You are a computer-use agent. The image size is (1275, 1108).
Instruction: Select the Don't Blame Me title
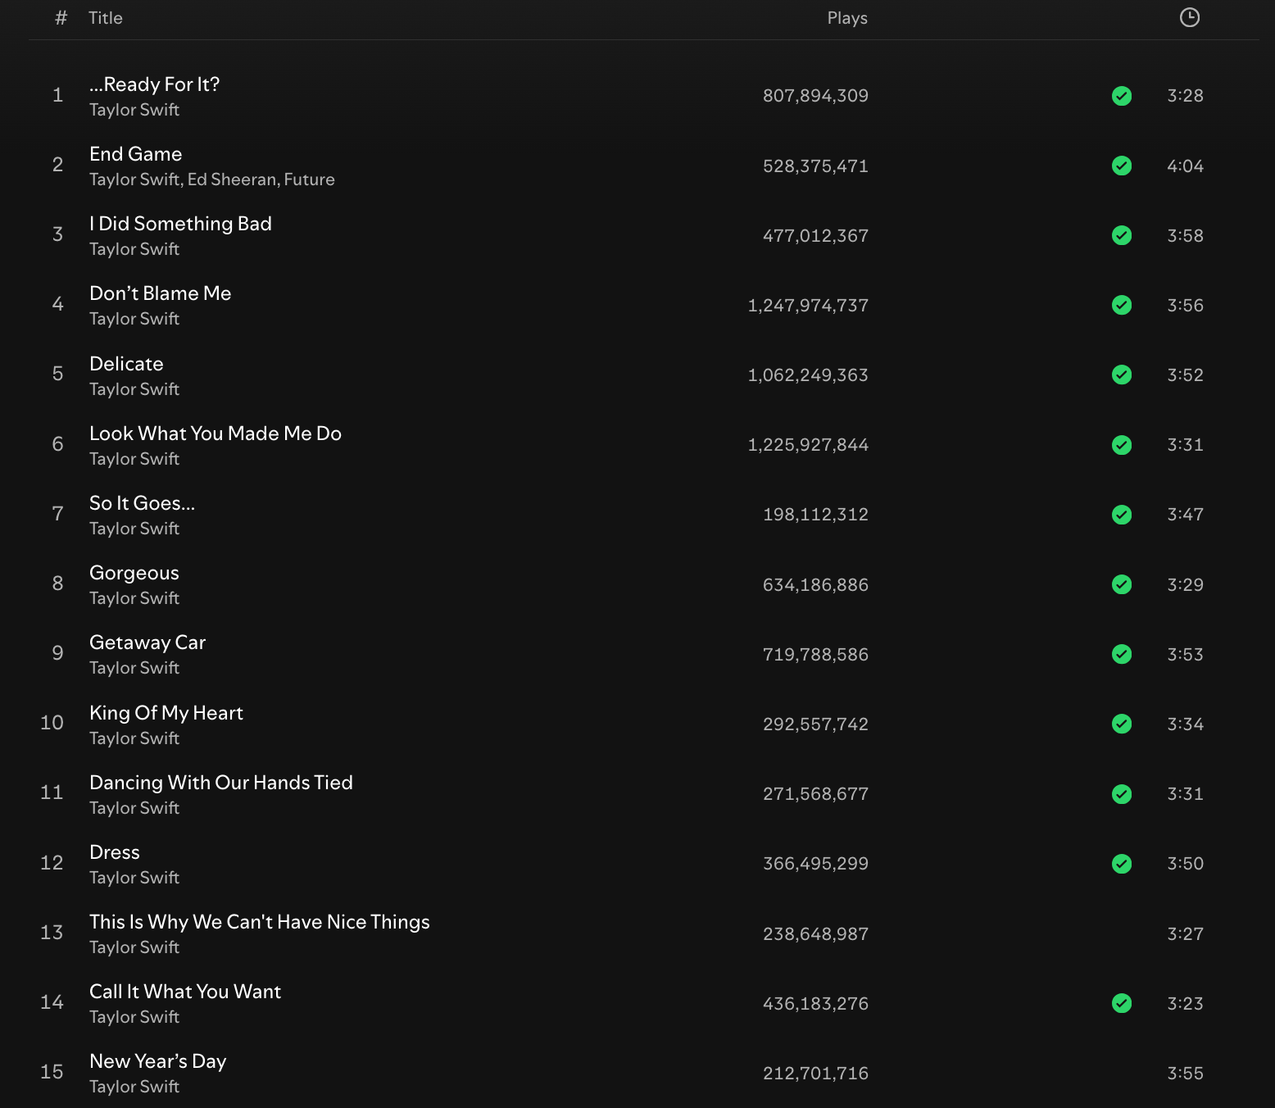[x=160, y=293]
